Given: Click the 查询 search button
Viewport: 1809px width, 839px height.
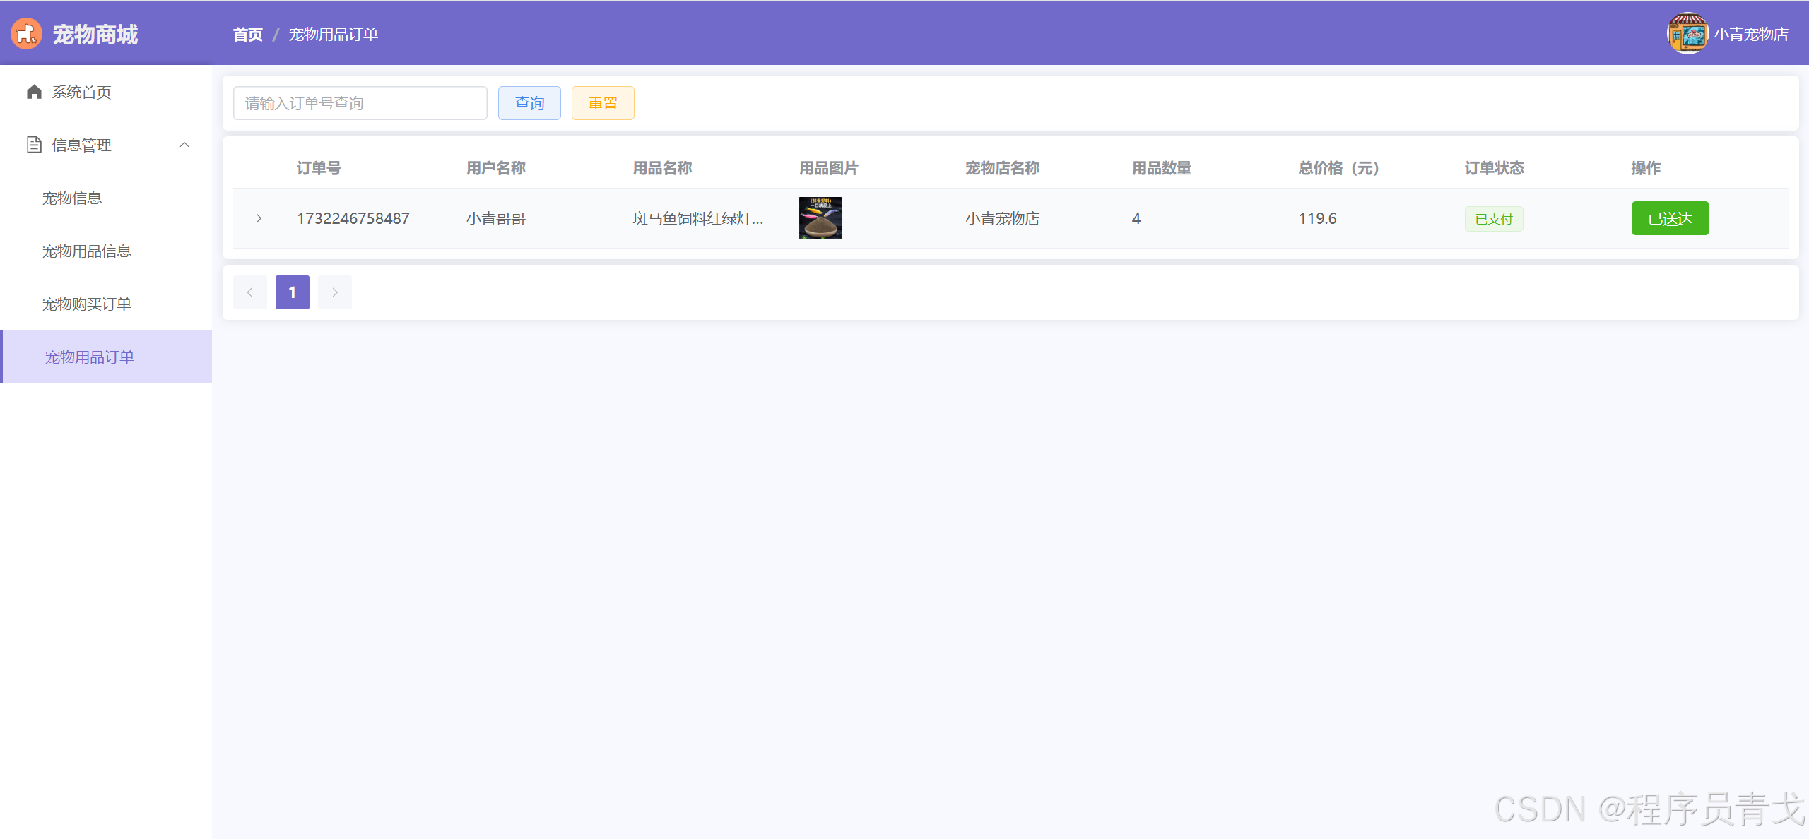Looking at the screenshot, I should coord(529,103).
